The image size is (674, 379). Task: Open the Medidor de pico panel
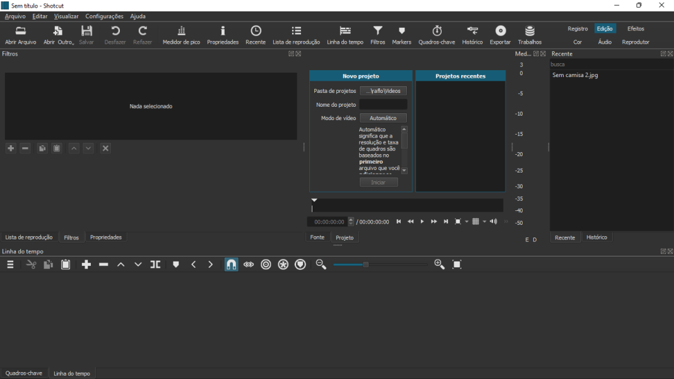tap(180, 34)
